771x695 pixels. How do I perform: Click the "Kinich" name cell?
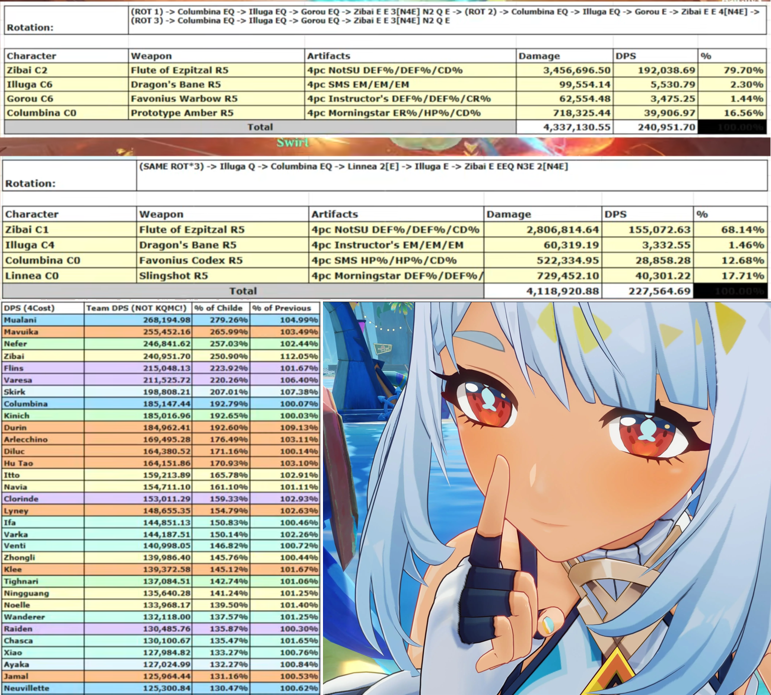(43, 415)
